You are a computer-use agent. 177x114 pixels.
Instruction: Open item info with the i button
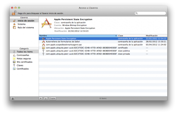click(46, 98)
